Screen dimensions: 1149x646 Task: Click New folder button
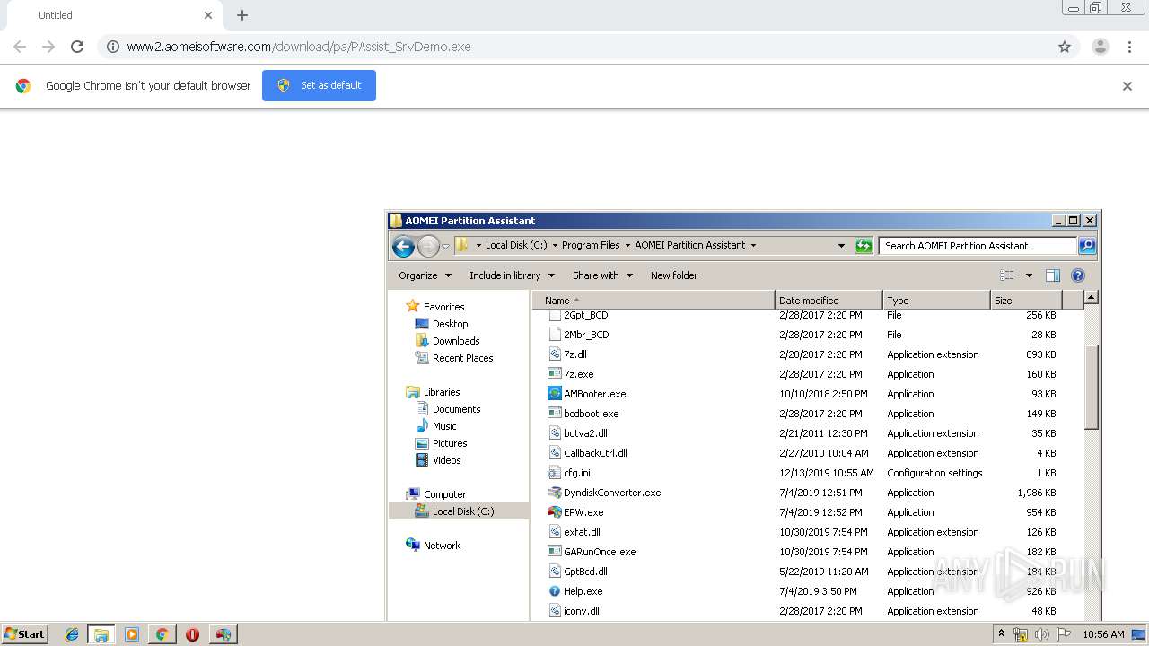coord(674,275)
